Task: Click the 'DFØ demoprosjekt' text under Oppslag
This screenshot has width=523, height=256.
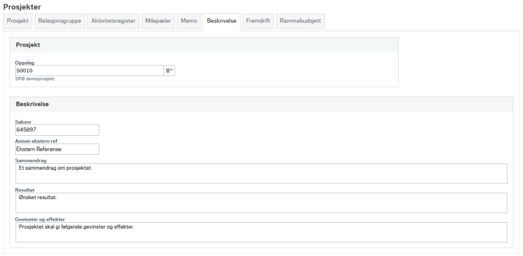Action: pyautogui.click(x=35, y=79)
